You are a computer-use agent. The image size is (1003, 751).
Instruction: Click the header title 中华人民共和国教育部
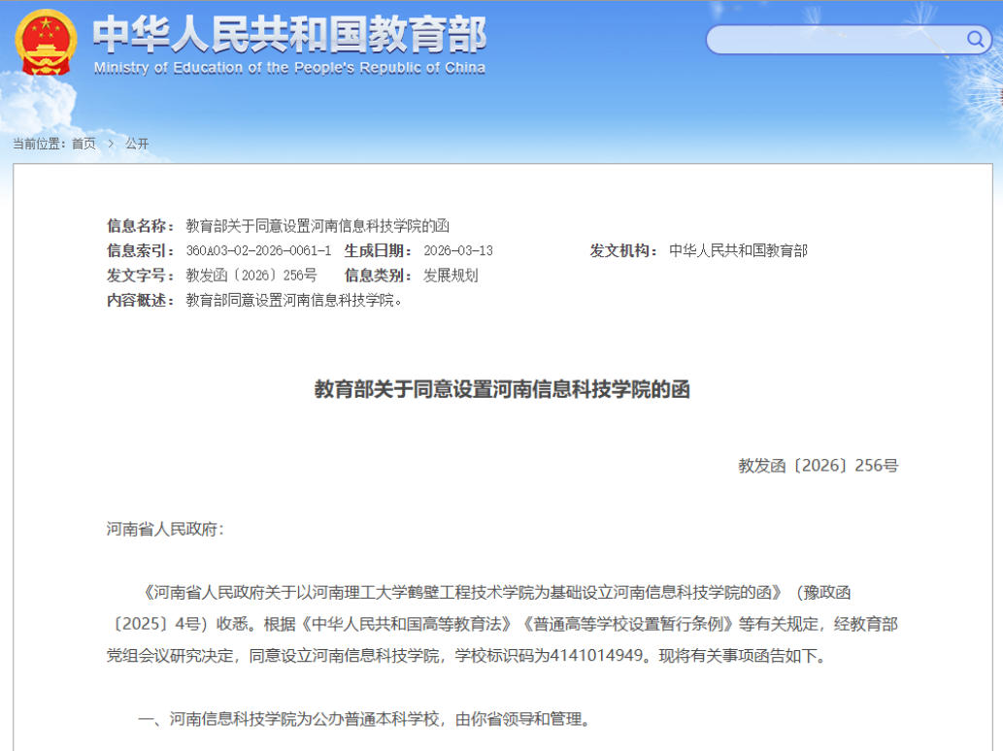[x=288, y=35]
